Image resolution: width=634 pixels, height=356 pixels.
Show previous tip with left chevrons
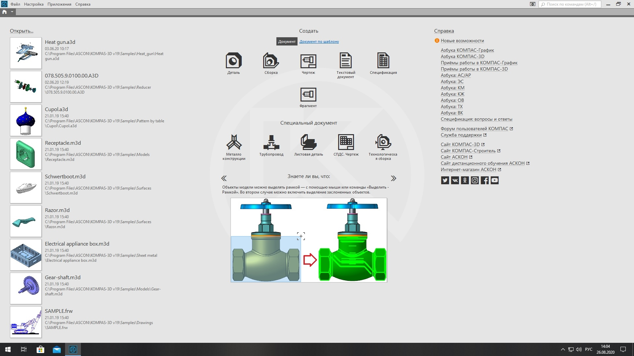(224, 178)
